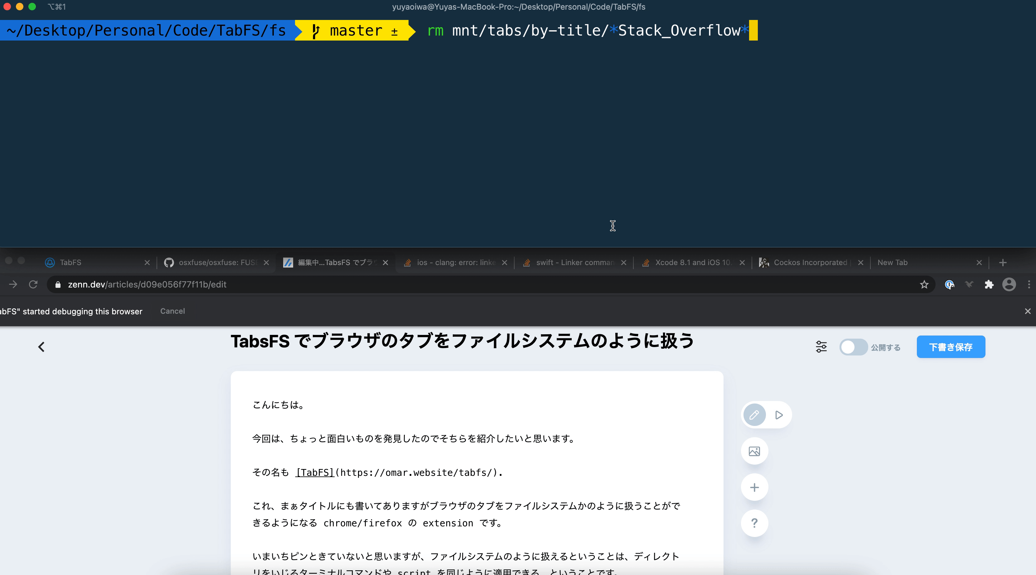Open the Chrome profile avatar icon
This screenshot has width=1036, height=575.
[1009, 285]
